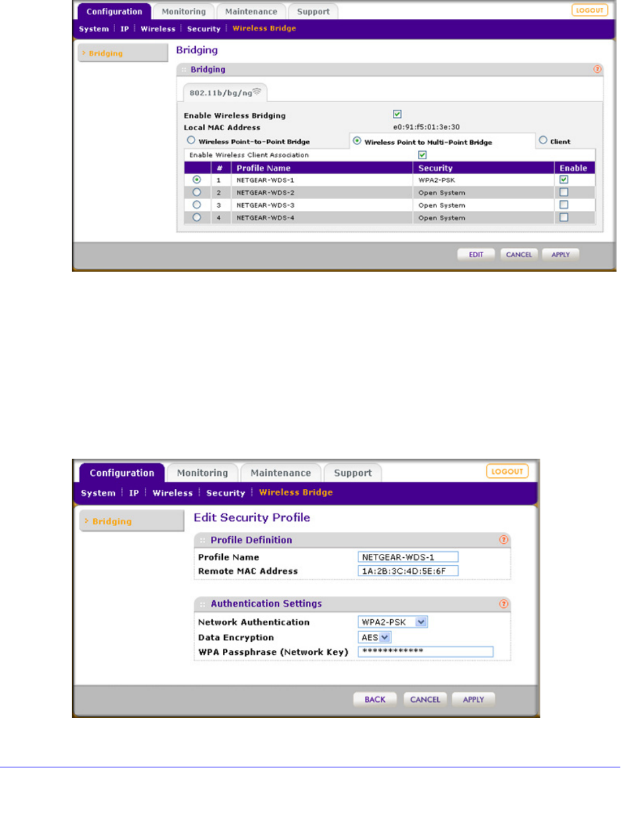Viewport: 621px width, 813px height.
Task: Open Security submenu on the Edit Security Profile page
Action: [226, 493]
